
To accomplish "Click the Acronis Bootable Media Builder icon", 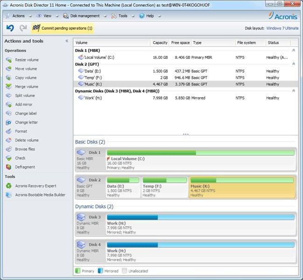I will pyautogui.click(x=9, y=195).
